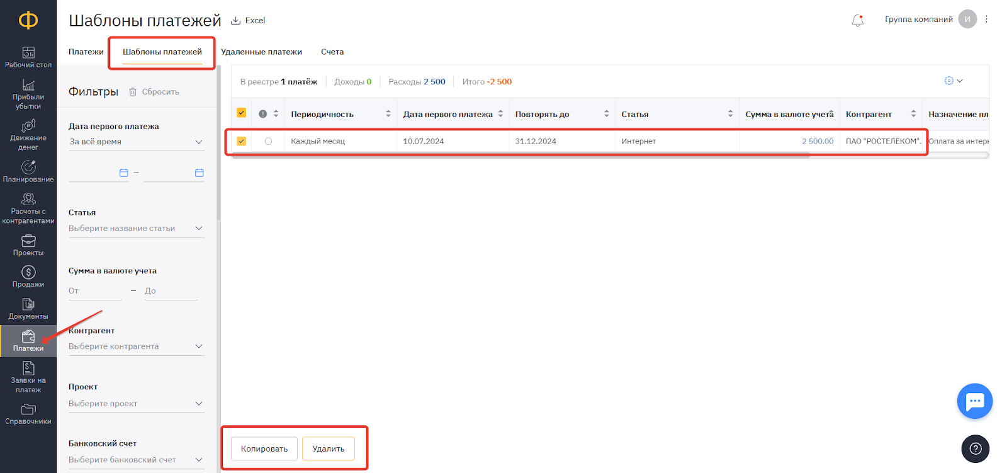
Task: Click the question mark help icon
Action: tap(975, 448)
